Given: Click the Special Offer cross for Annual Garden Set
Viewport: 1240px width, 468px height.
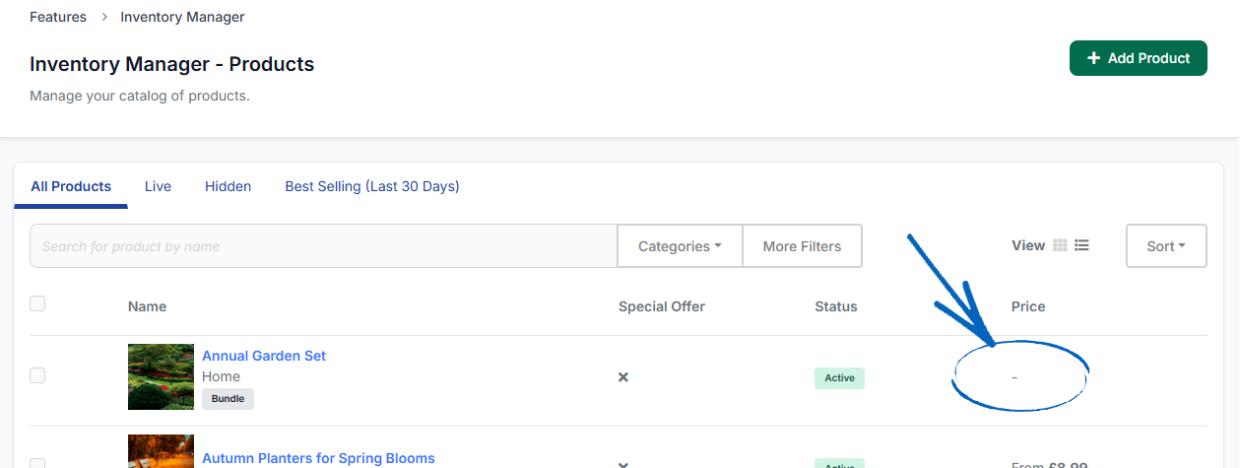Looking at the screenshot, I should point(623,377).
